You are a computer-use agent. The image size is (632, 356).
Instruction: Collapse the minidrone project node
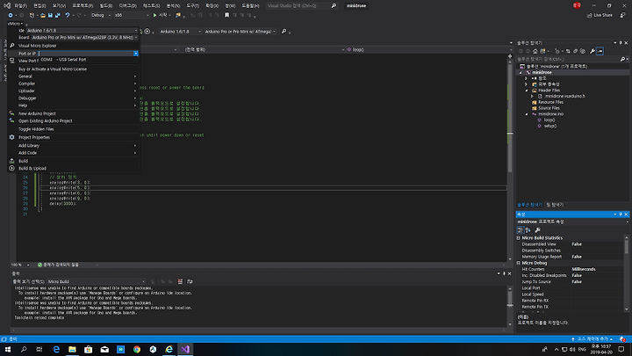[x=521, y=73]
